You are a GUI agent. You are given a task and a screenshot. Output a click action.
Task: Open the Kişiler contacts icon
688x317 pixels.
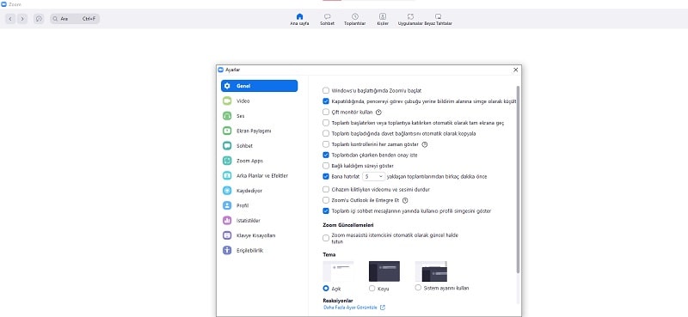click(x=383, y=16)
